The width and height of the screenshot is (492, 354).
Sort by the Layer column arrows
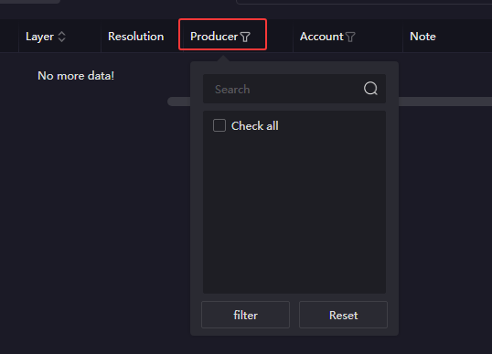coord(62,37)
